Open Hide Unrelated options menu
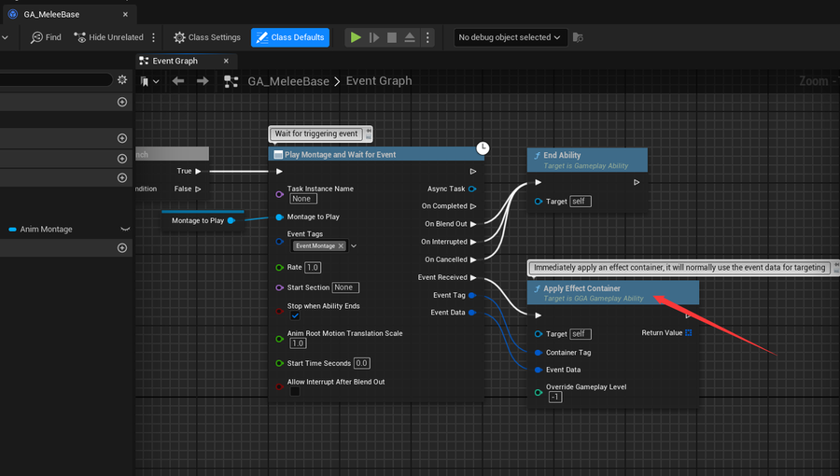Screen dimensions: 840x476 pos(154,37)
